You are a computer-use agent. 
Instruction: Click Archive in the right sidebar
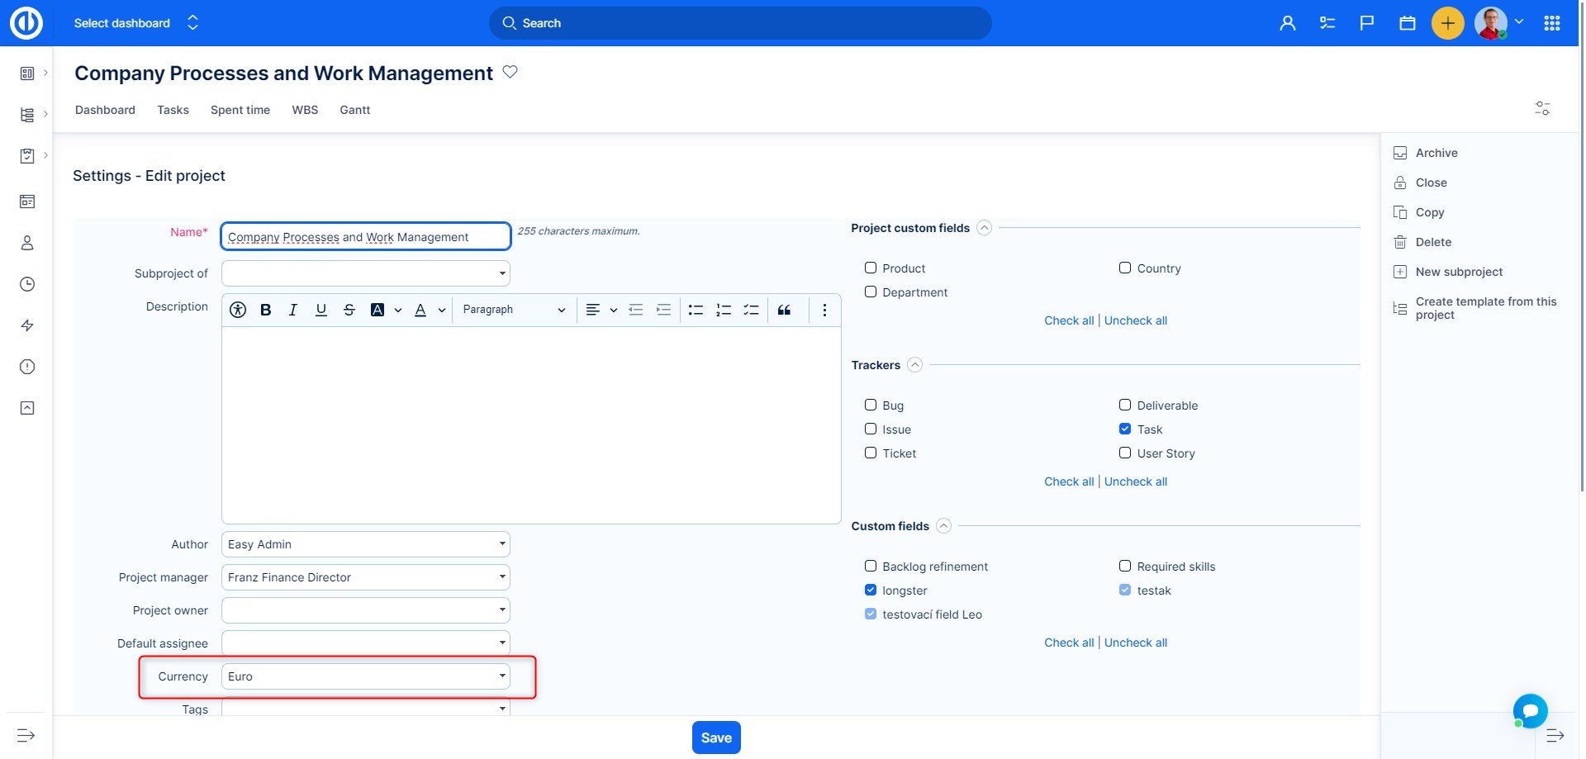1436,153
